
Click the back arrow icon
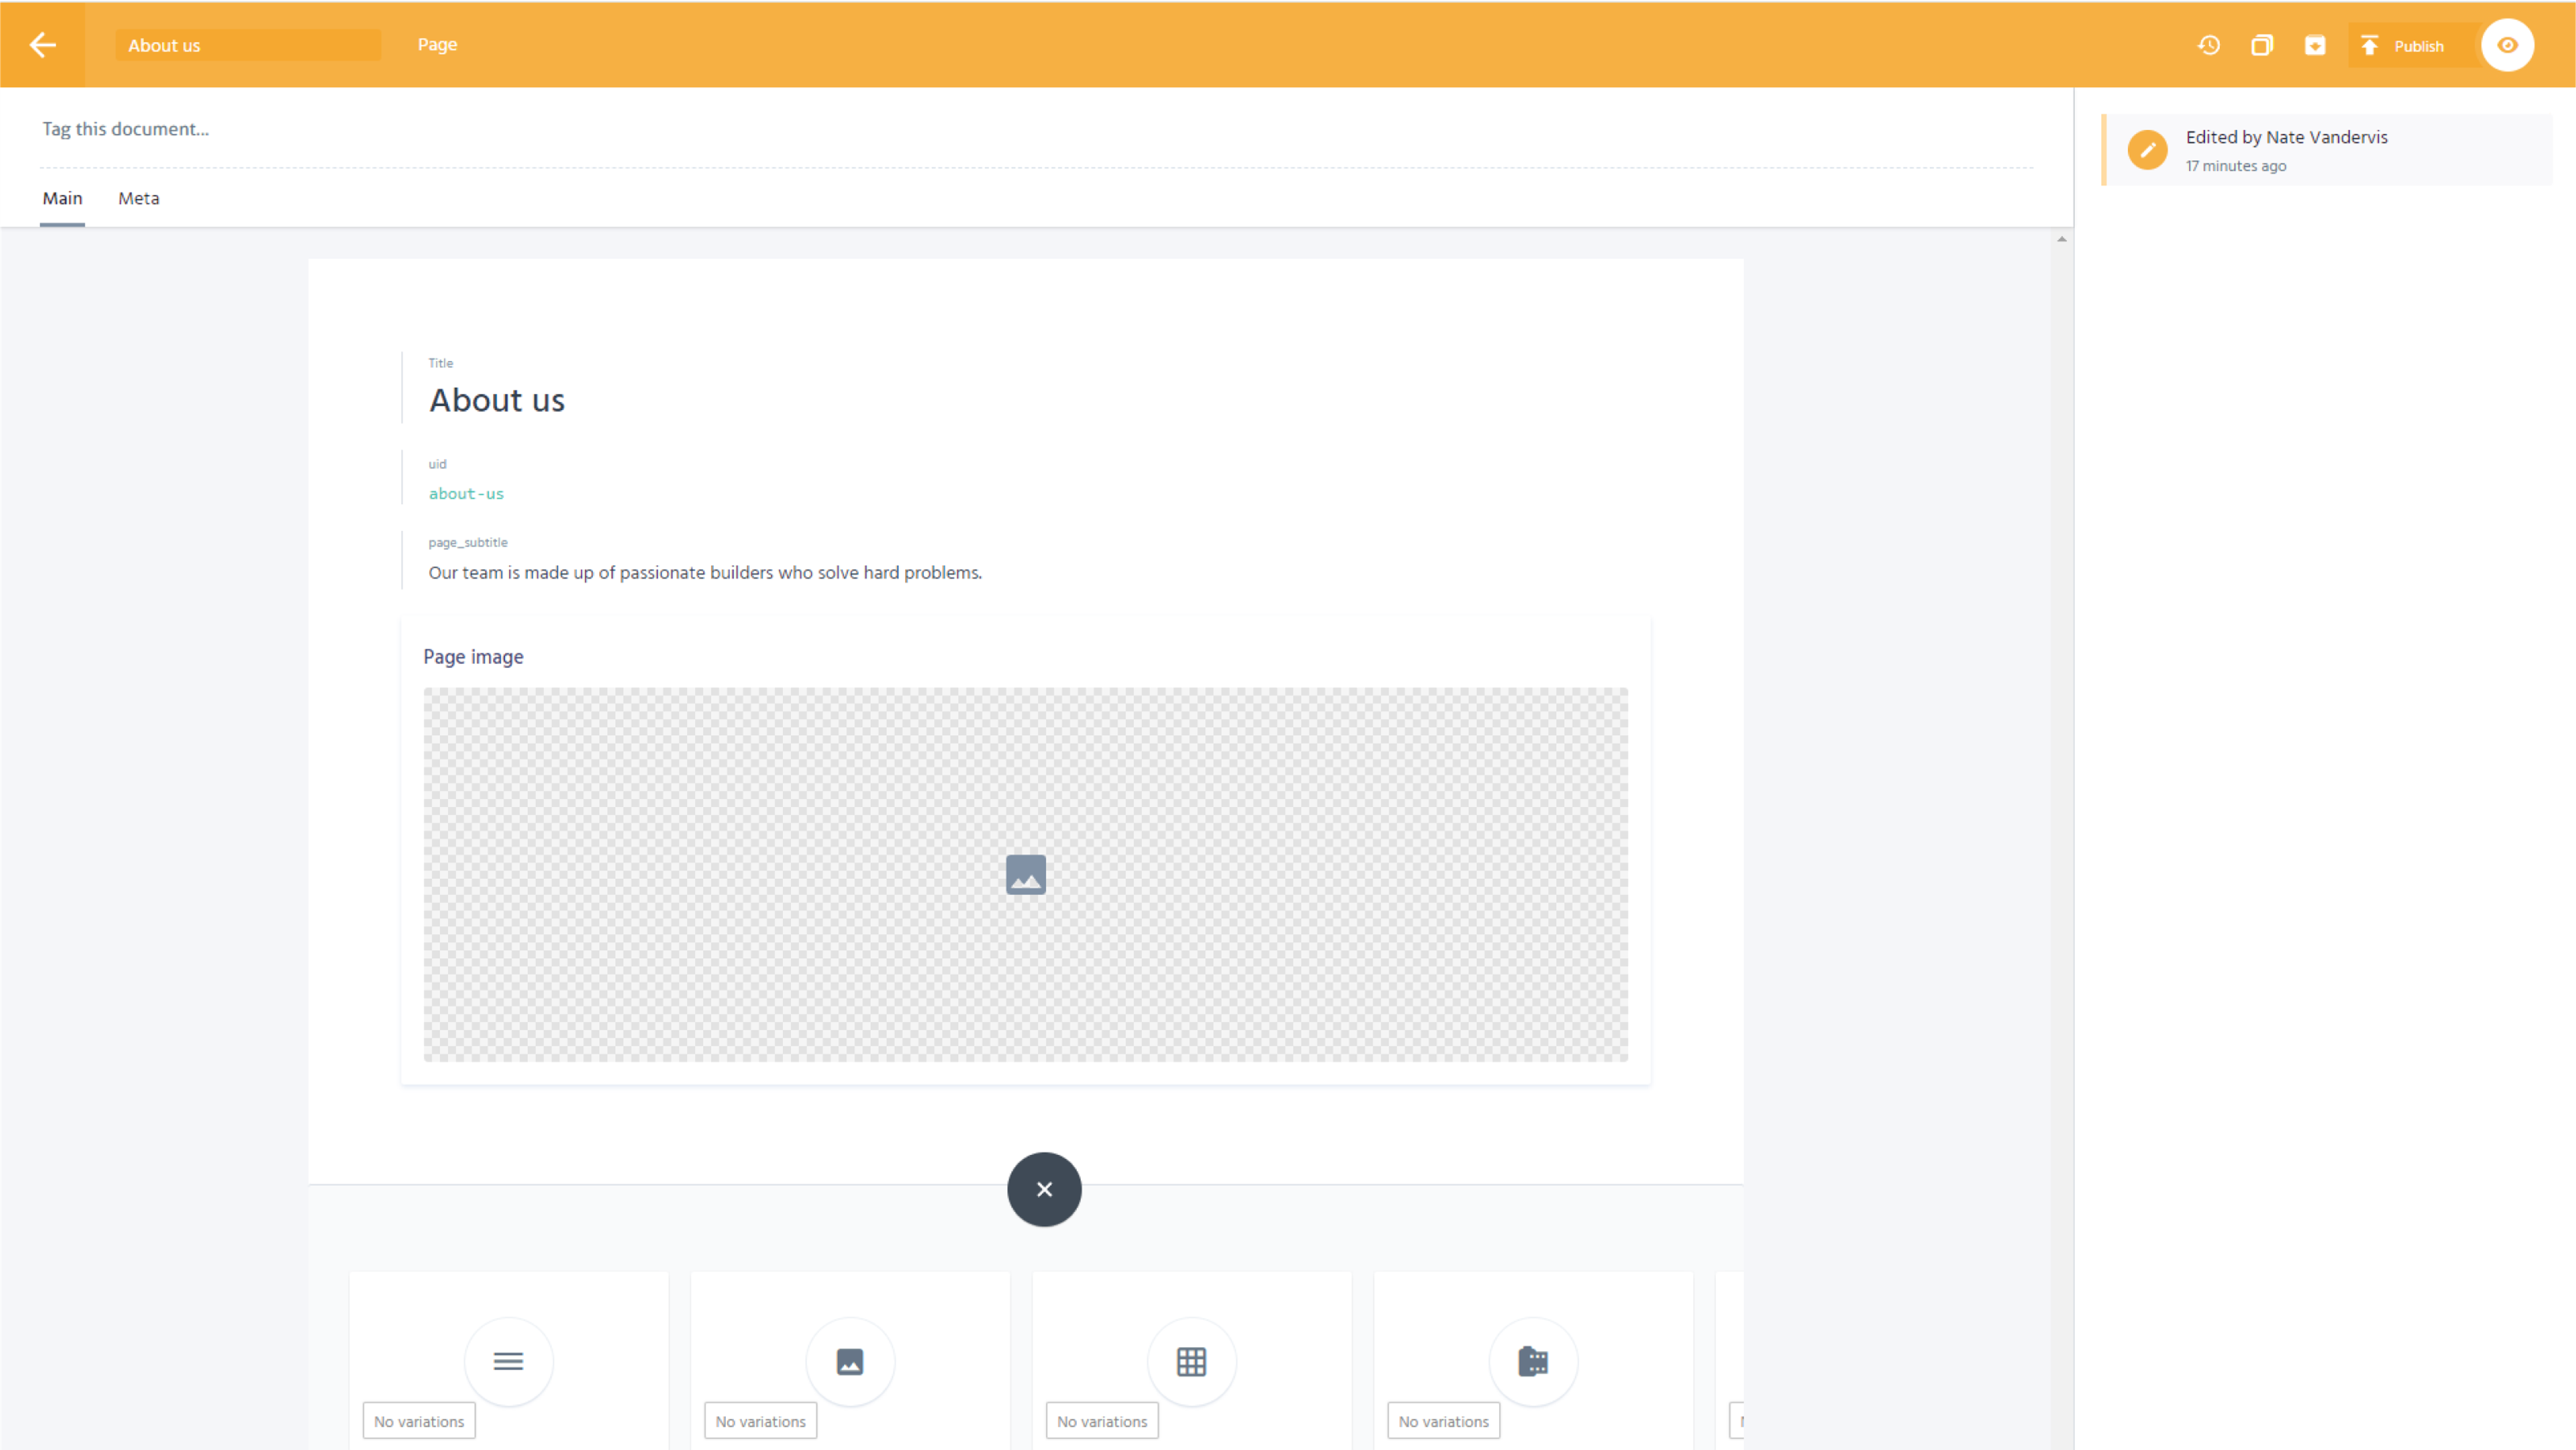click(42, 45)
